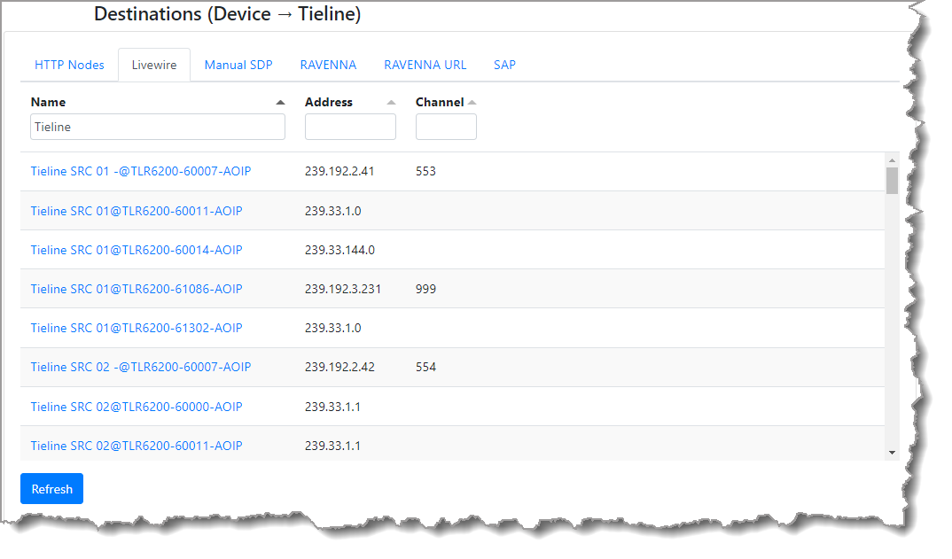Sort by Name column arrow
The image size is (952, 559).
[280, 103]
